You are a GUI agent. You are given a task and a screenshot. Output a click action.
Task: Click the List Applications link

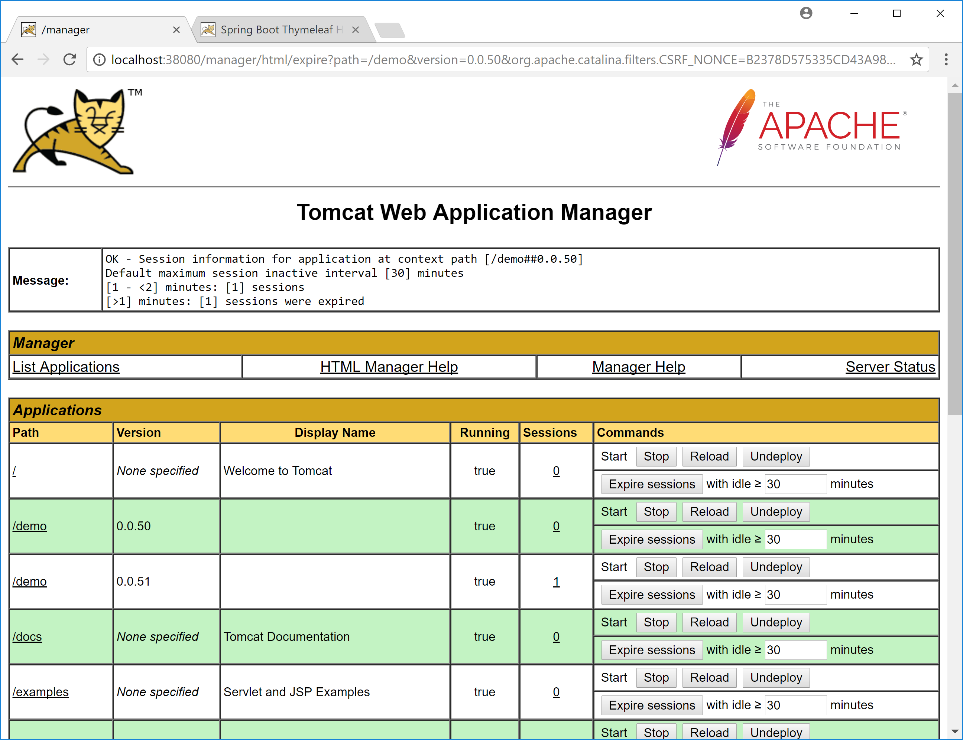[x=66, y=367]
